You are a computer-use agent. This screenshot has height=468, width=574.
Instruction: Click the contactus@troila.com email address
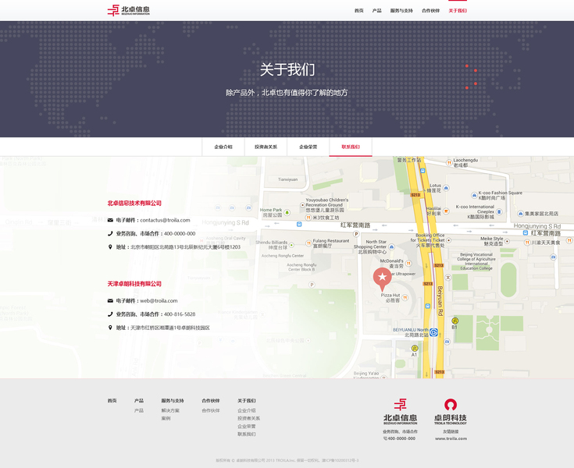click(x=165, y=220)
